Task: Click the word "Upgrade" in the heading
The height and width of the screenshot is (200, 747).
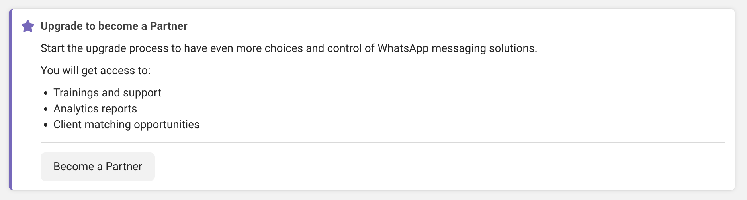Action: [62, 26]
